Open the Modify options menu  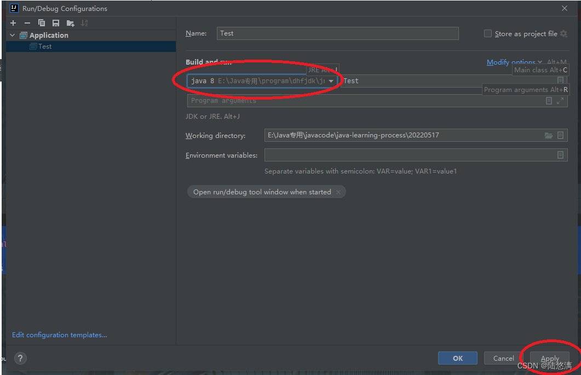point(514,62)
